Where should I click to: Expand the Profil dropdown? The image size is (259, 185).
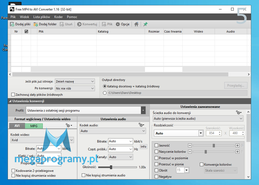point(143,110)
